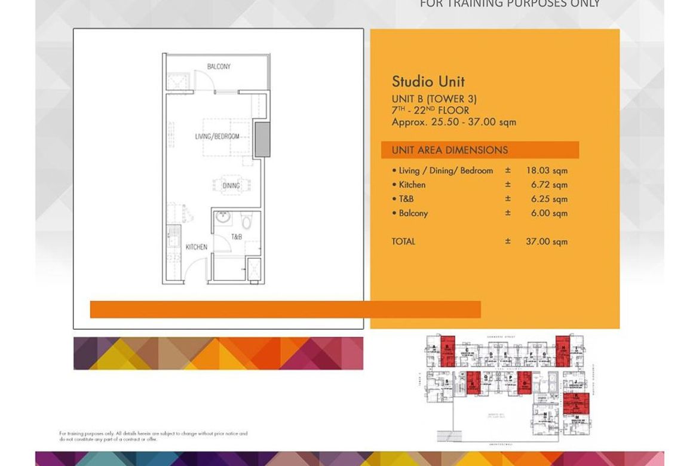Click unit G on the key plan
Image resolution: width=699 pixels, height=466 pixels.
[545, 355]
